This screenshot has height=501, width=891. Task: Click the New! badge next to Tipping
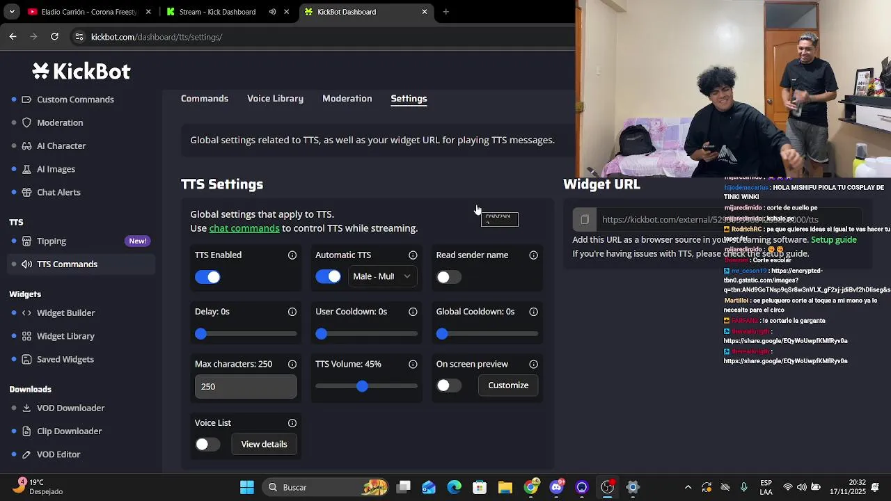click(x=138, y=241)
